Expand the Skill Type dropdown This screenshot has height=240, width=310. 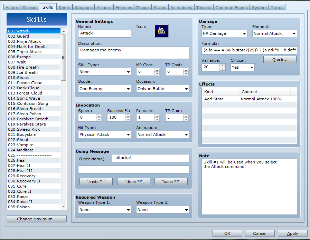105,72
